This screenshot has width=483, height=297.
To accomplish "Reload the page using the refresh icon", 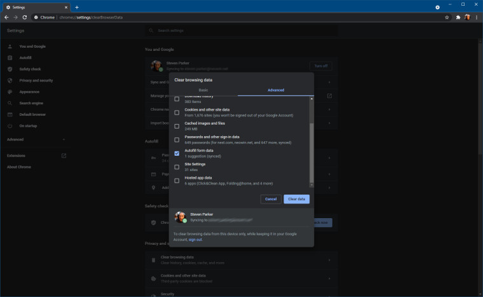I will pyautogui.click(x=24, y=17).
